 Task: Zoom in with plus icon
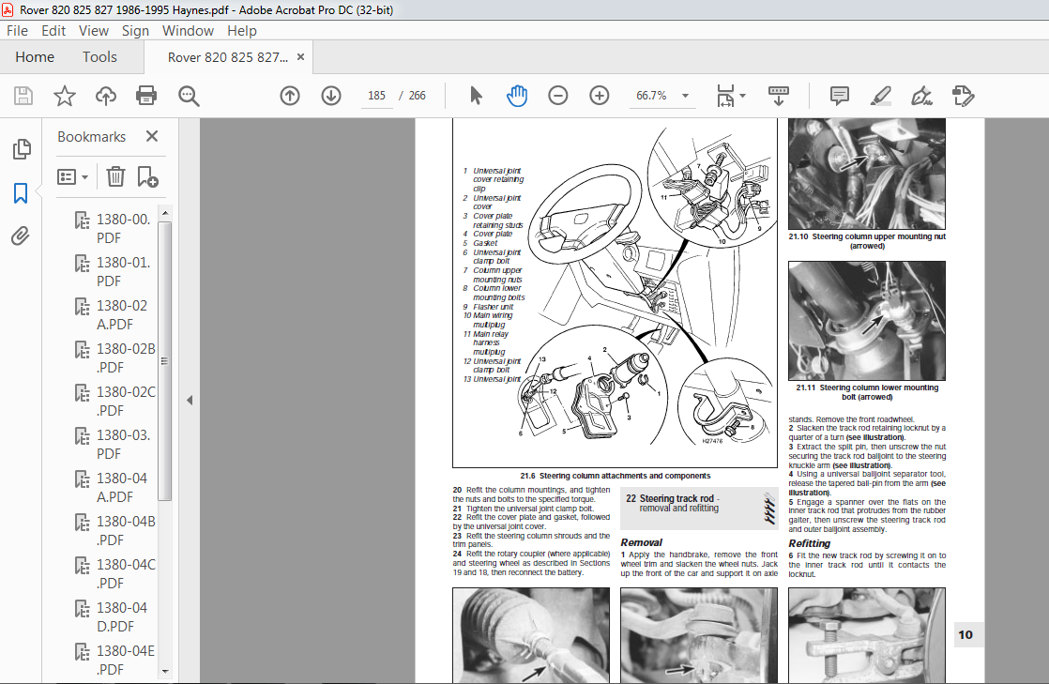[x=600, y=96]
